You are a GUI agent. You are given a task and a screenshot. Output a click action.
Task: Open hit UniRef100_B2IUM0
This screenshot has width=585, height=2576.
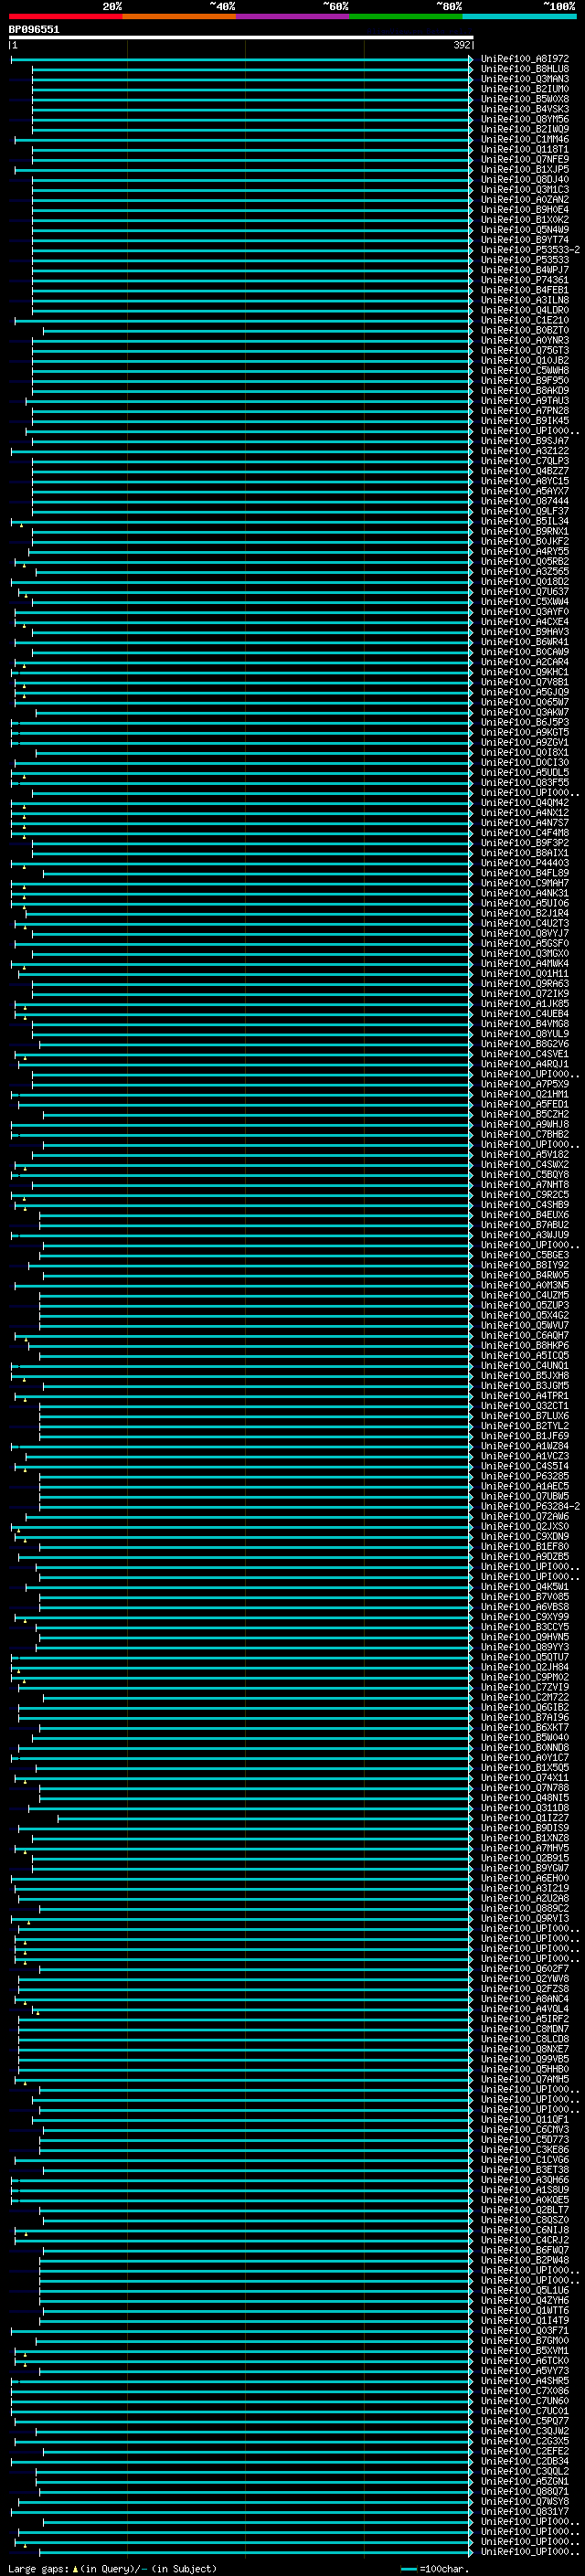click(525, 89)
